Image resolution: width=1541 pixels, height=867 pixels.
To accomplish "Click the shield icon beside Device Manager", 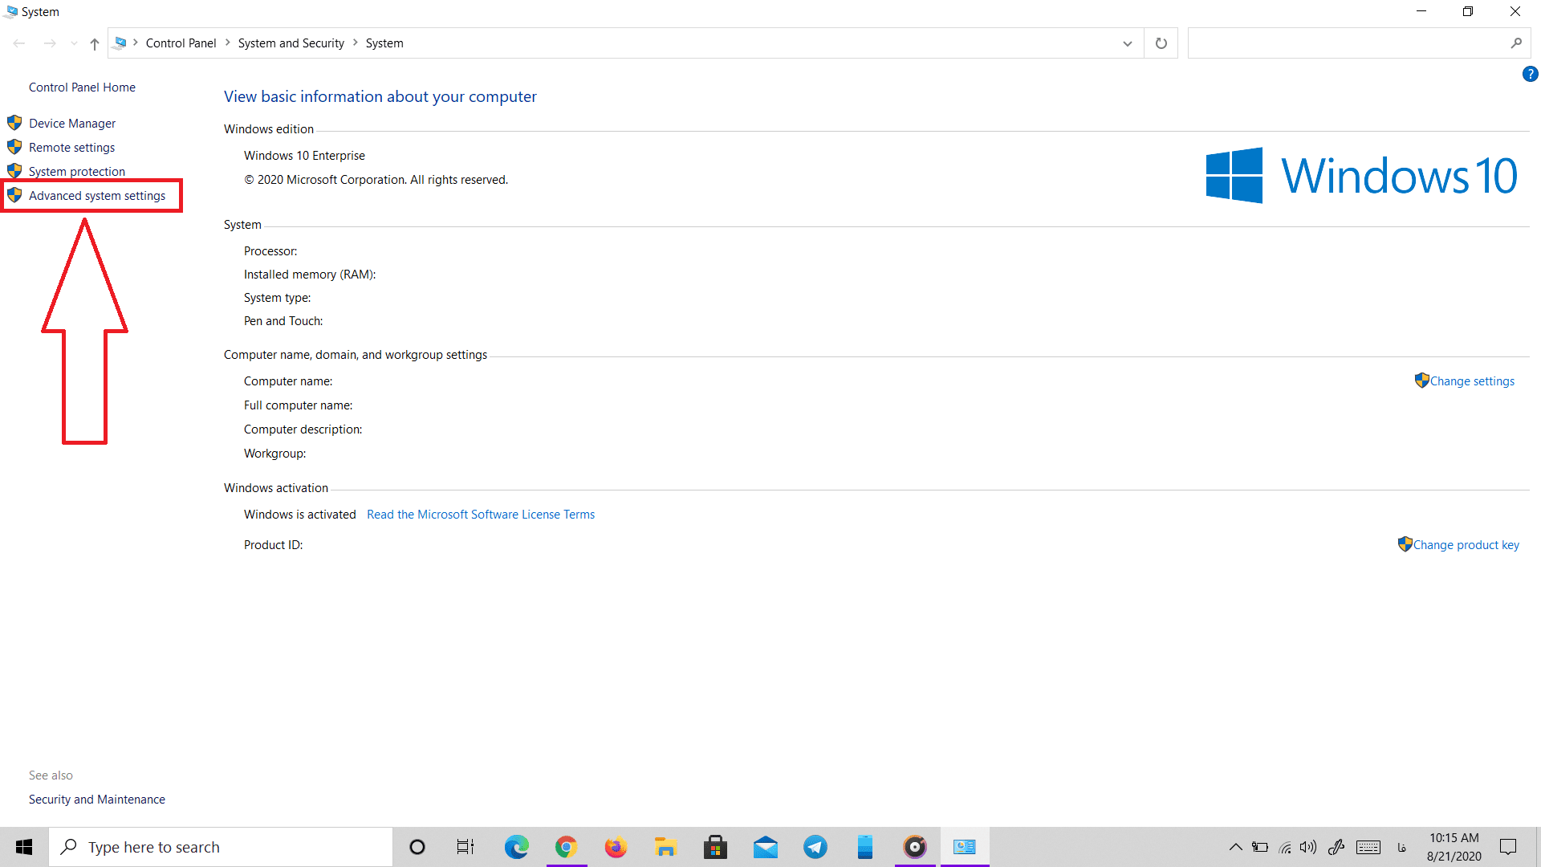I will (14, 123).
